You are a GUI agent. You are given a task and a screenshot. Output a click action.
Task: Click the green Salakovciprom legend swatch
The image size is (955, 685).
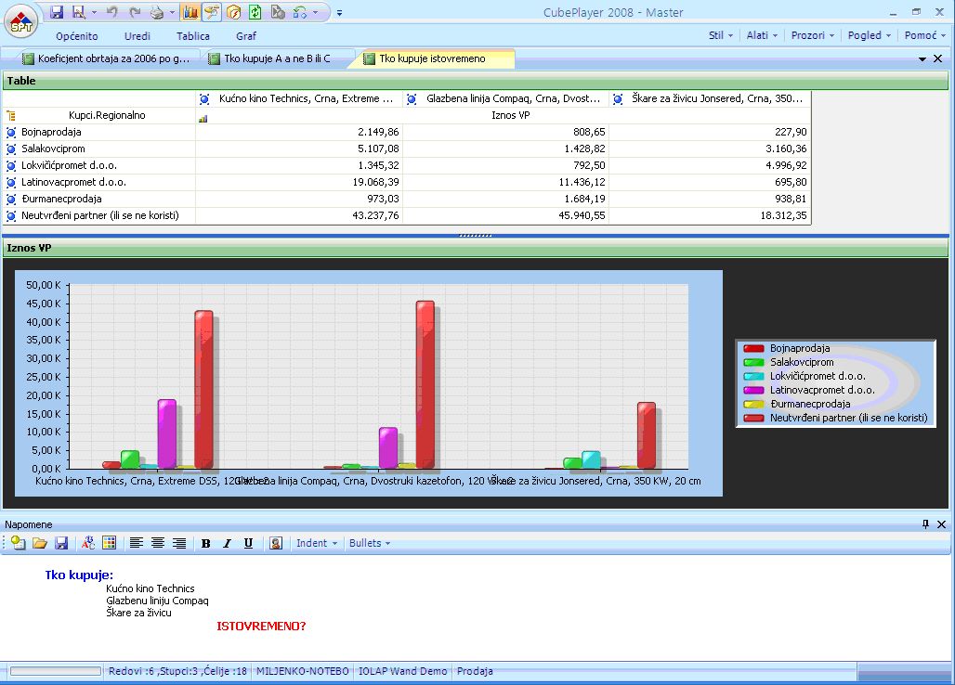click(x=753, y=363)
